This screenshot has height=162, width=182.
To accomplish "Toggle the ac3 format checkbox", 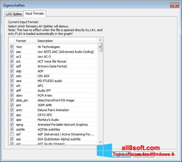I will pos(12,56).
